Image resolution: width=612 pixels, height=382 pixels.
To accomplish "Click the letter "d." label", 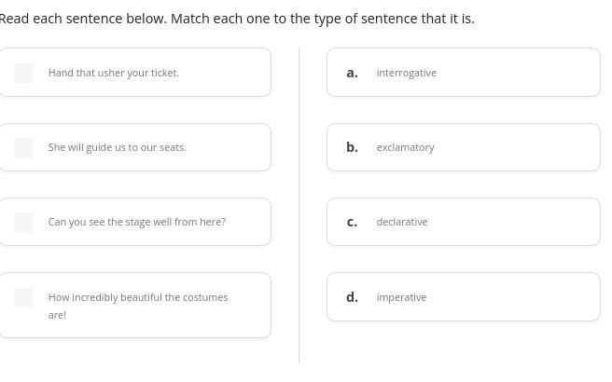I will point(352,297).
